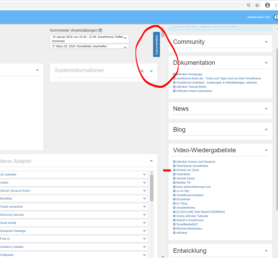Open the Smarthome Assistent Anleitungen link
Viewport: 278px width, 258px height.
pyautogui.click(x=217, y=83)
